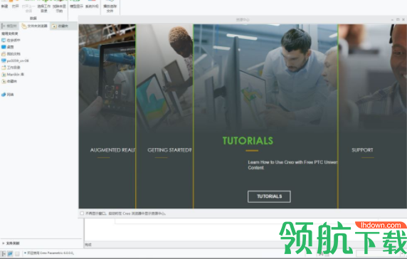The image size is (407, 259).
Task: Click the SUPPORT panel in Resource Center
Action: point(373,116)
